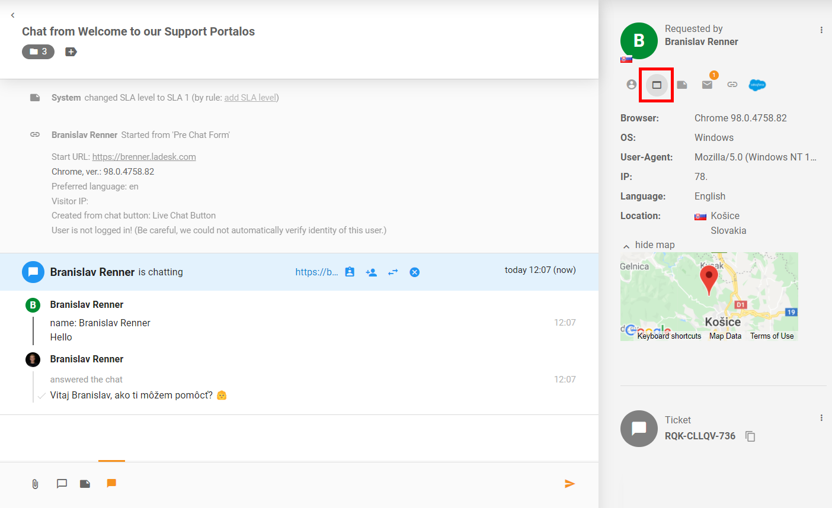Open the emails icon with badge 1
Screen dimensions: 832x508
click(707, 85)
